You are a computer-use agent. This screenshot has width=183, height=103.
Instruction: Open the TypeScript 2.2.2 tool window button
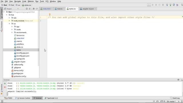tap(51, 98)
